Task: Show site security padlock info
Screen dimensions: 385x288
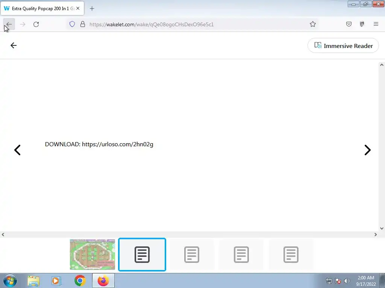Action: [x=83, y=24]
